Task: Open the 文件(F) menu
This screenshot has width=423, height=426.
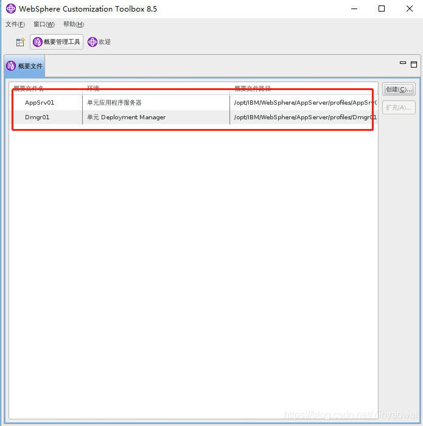Action: pyautogui.click(x=15, y=24)
